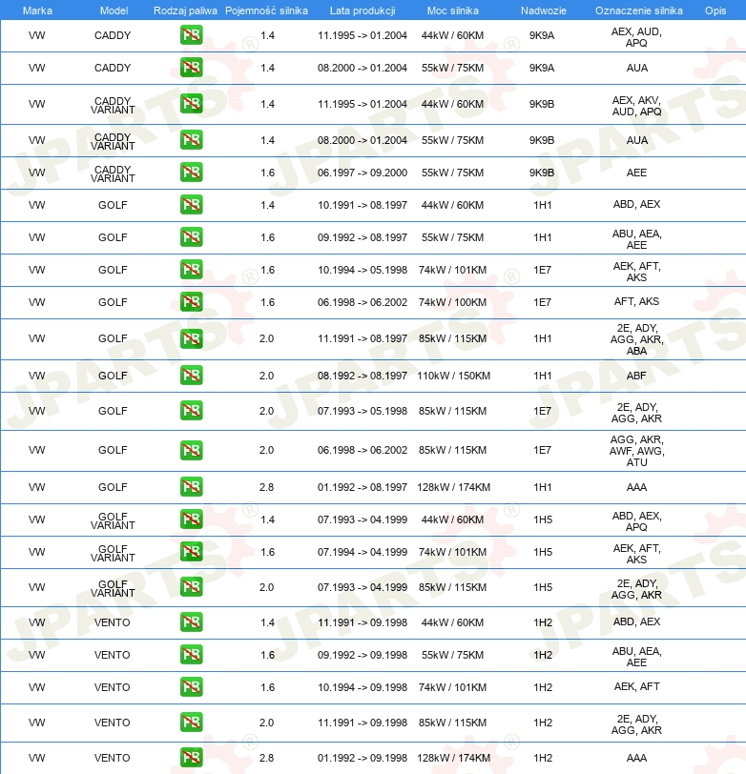Click the fuel icon for Golf 110kW / 150KM row
The width and height of the screenshot is (746, 774).
point(191,376)
